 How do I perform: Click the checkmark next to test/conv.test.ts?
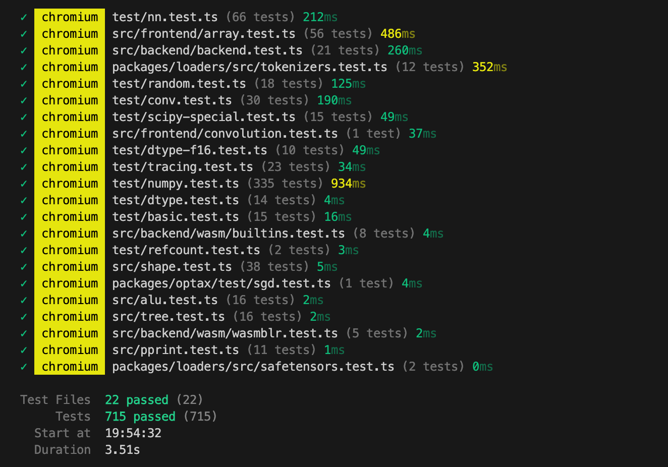pyautogui.click(x=24, y=100)
